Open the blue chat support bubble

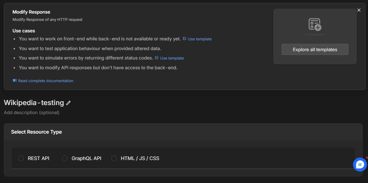click(x=360, y=165)
